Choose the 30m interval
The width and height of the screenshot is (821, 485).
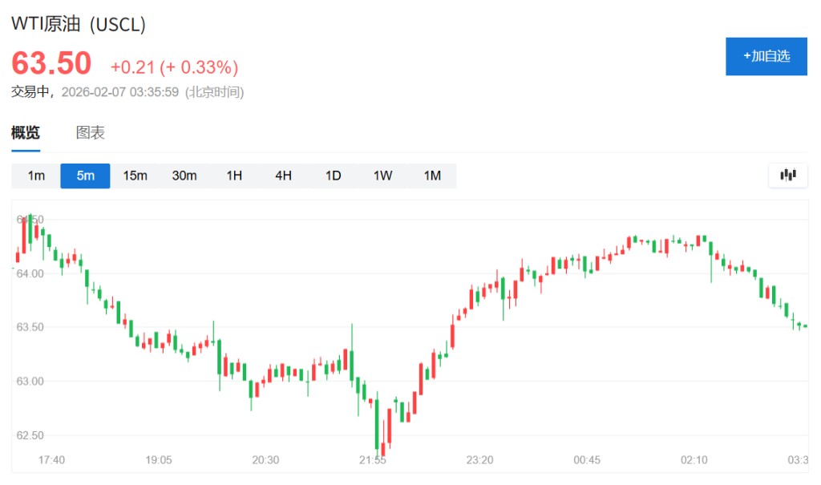[x=184, y=176]
